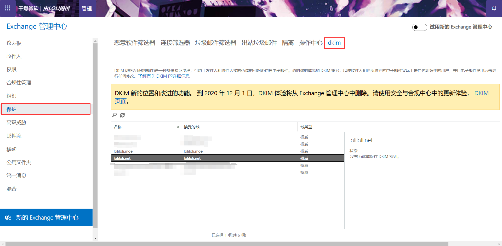Open the app launcher waffle icon
This screenshot has height=246, width=502.
click(8, 8)
